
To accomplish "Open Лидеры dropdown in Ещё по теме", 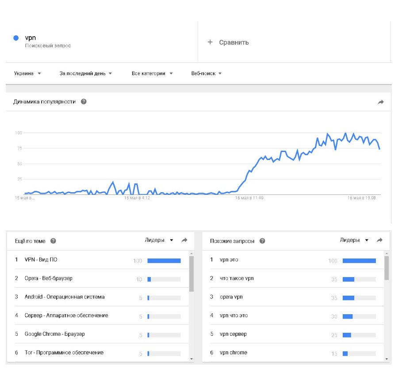I will coord(160,240).
